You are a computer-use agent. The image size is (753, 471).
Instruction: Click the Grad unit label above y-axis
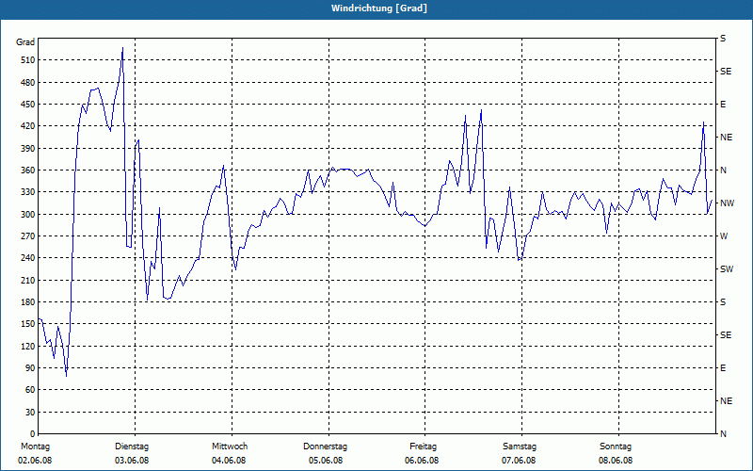[25, 42]
